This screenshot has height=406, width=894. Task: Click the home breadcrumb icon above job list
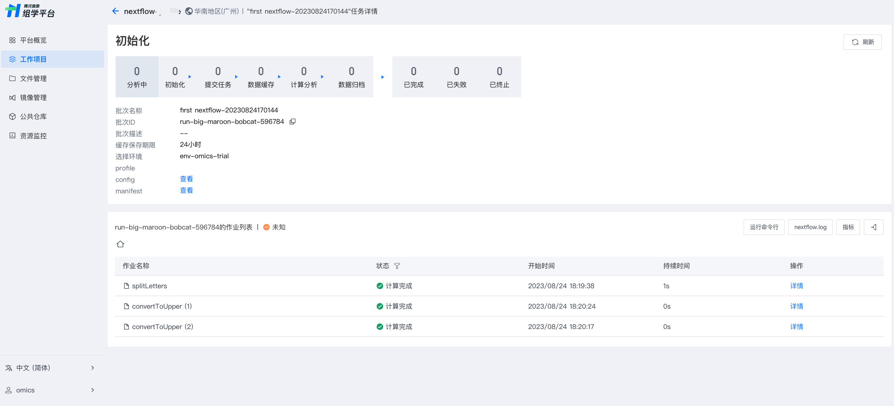pos(120,244)
